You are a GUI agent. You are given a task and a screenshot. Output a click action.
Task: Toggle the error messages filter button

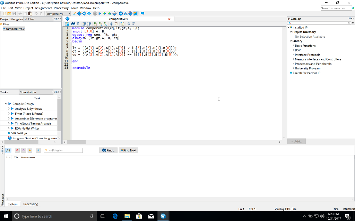point(17,150)
